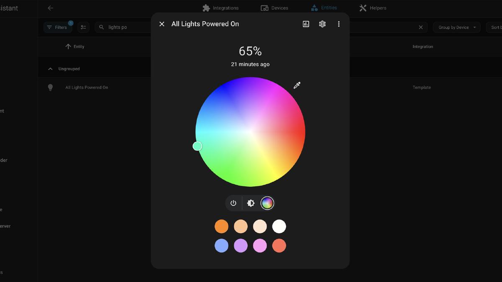The height and width of the screenshot is (282, 502).
Task: Switch to the Devices tab
Action: 275,8
